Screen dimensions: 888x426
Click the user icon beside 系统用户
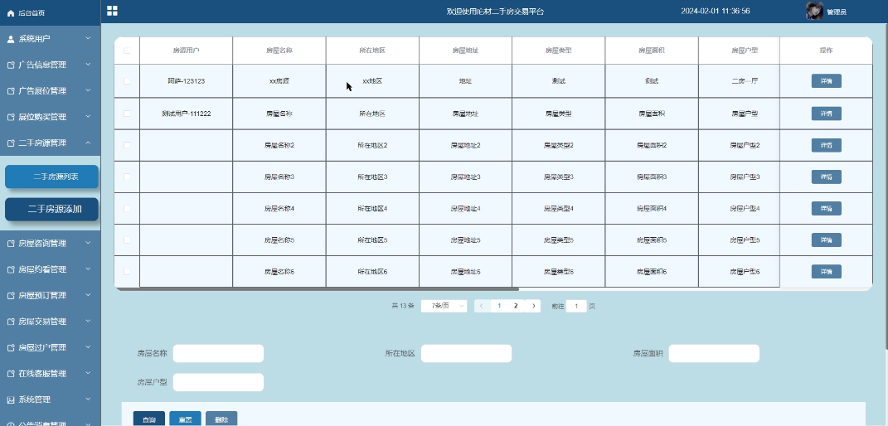[10, 38]
